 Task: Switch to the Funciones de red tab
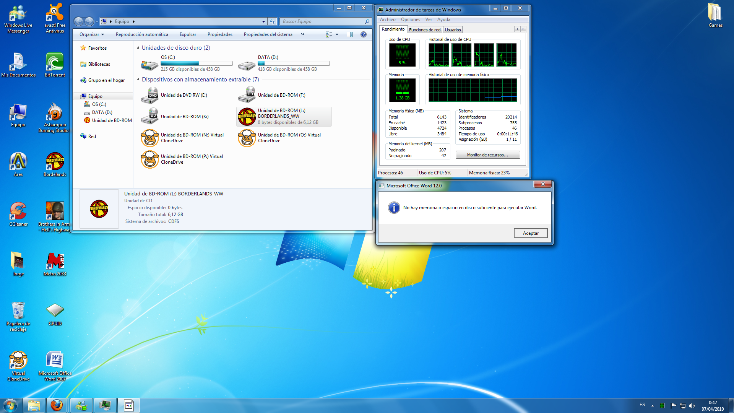coord(424,30)
